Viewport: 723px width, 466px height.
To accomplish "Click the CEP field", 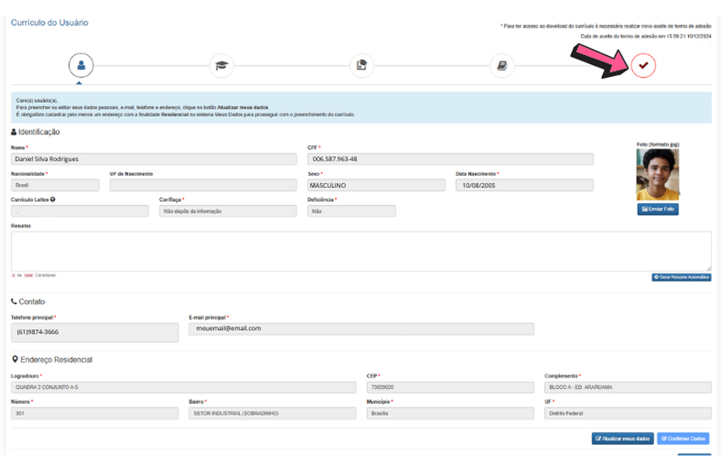I will (450, 387).
